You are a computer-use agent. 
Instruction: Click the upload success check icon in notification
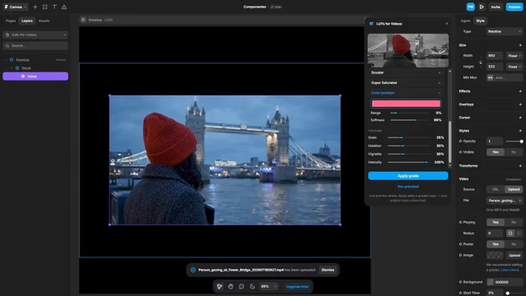coord(193,270)
